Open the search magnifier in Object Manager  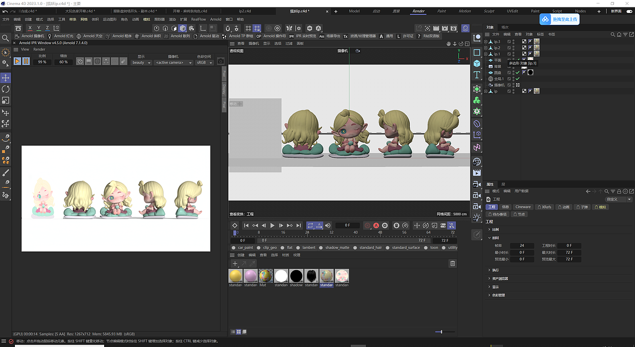(x=613, y=34)
